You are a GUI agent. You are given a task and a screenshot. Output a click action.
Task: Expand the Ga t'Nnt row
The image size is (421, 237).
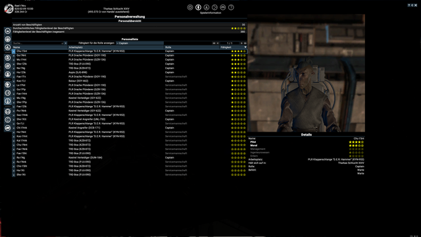coord(14,55)
